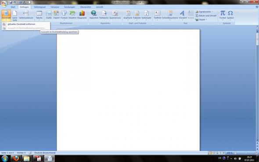
Task: Click the Hyperlink globe icon
Action: [94, 15]
